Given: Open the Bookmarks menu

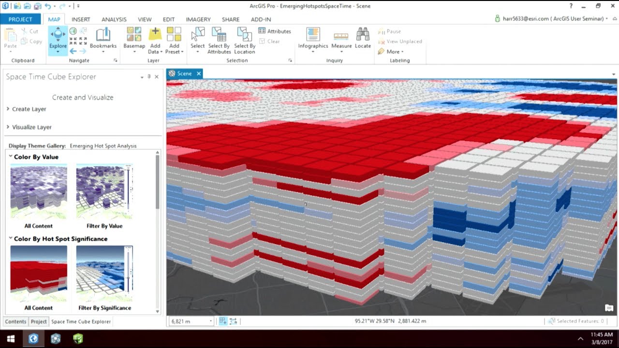Looking at the screenshot, I should click(103, 40).
